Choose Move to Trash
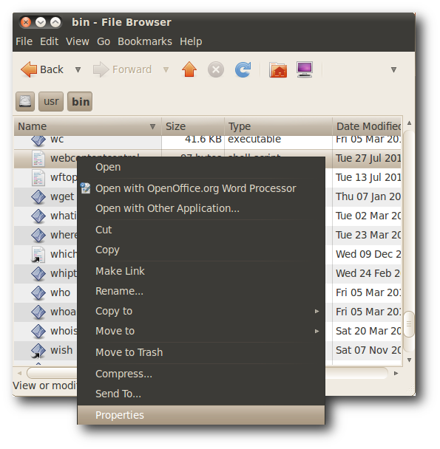The width and height of the screenshot is (440, 449). [201, 352]
